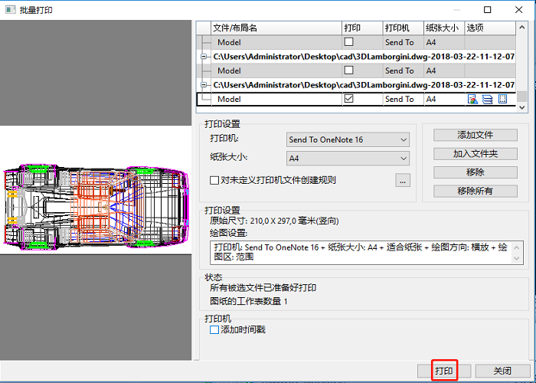The image size is (536, 383).
Task: Open the 打印机 Send To OneNote 16 dropdown
Action: click(x=348, y=139)
